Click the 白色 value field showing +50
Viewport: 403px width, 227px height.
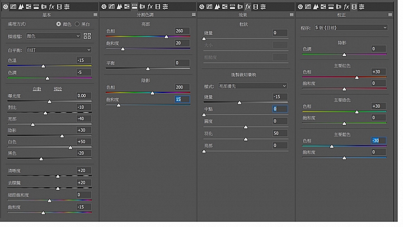(84, 142)
